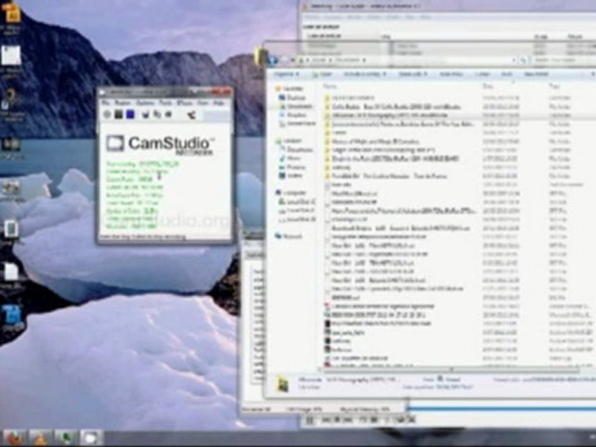Select Desktop under Favorites
This screenshot has width=596, height=447.
[x=292, y=97]
